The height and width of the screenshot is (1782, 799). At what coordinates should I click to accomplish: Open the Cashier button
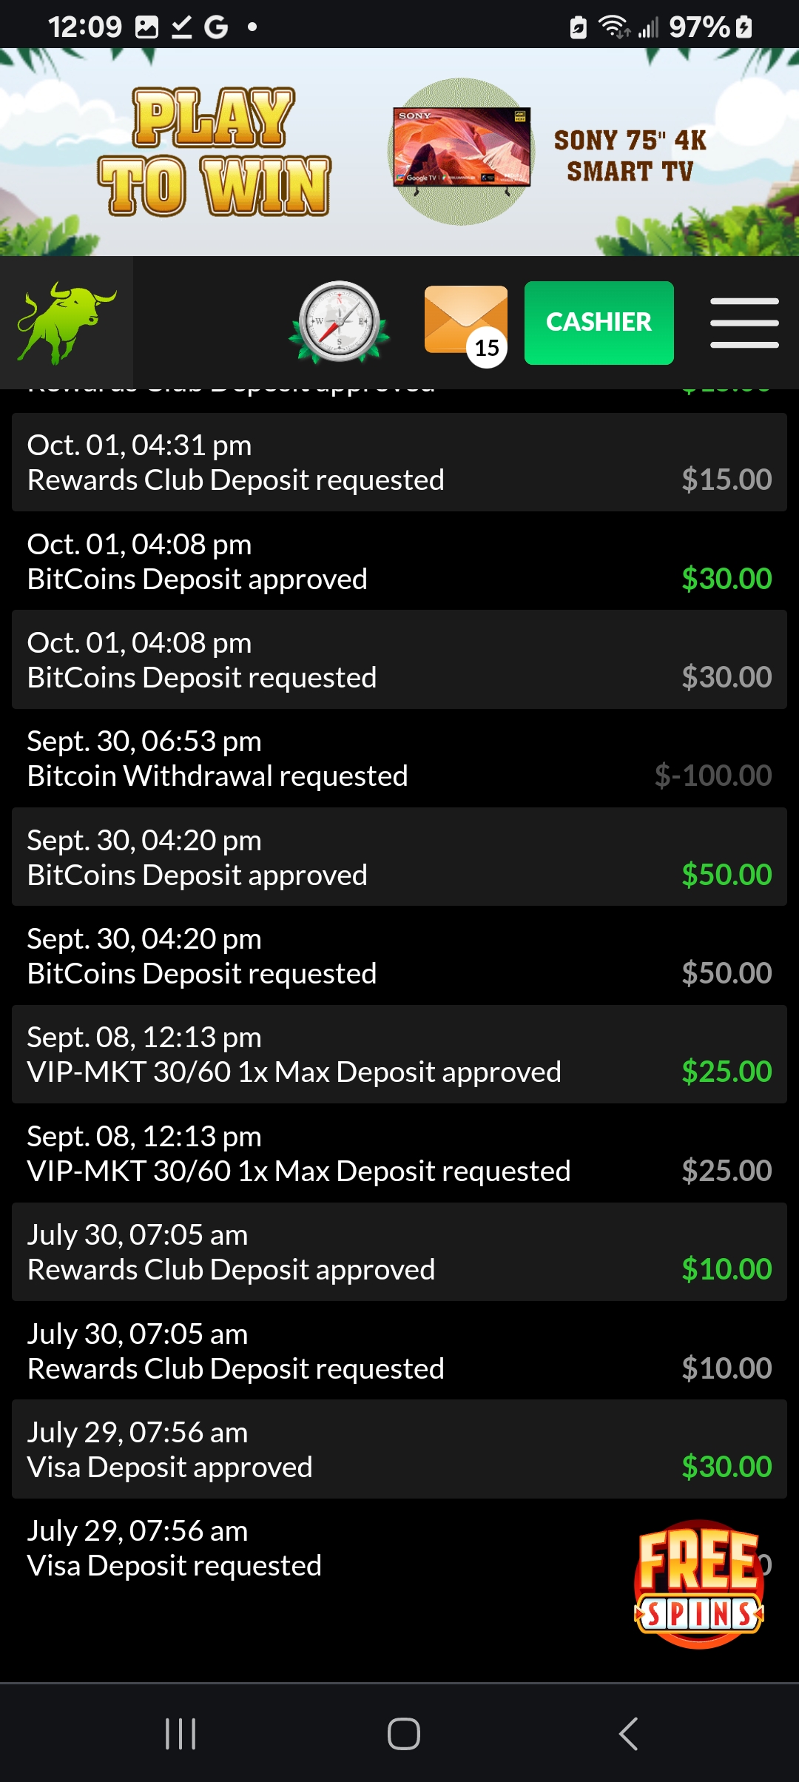599,323
